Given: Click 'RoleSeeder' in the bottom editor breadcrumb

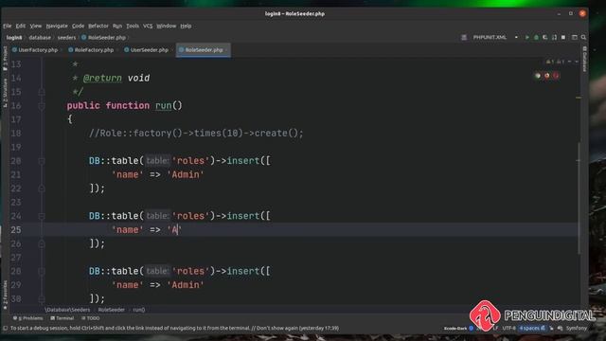Looking at the screenshot, I should tap(112, 310).
